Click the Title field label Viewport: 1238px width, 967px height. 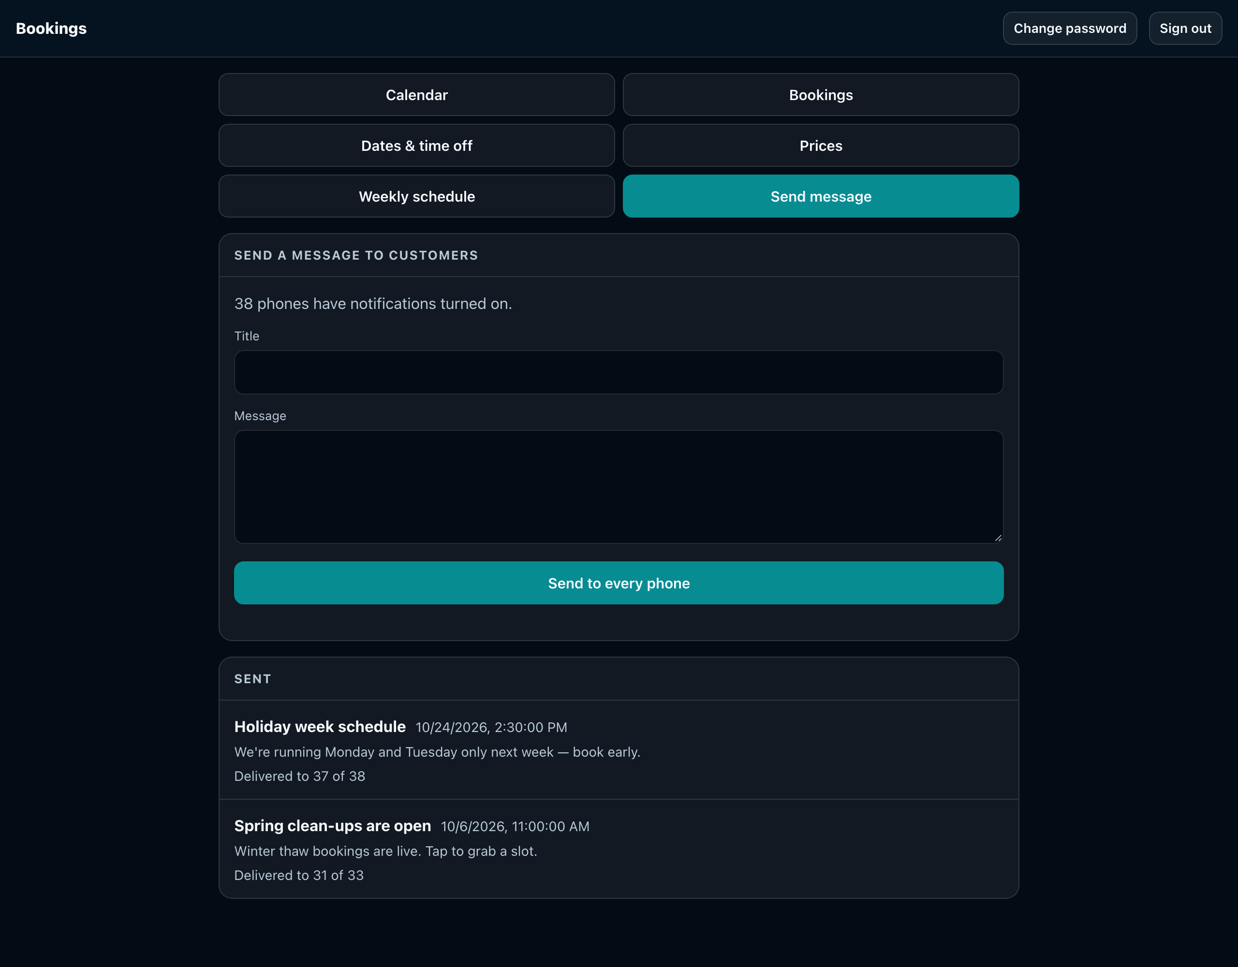coord(247,336)
